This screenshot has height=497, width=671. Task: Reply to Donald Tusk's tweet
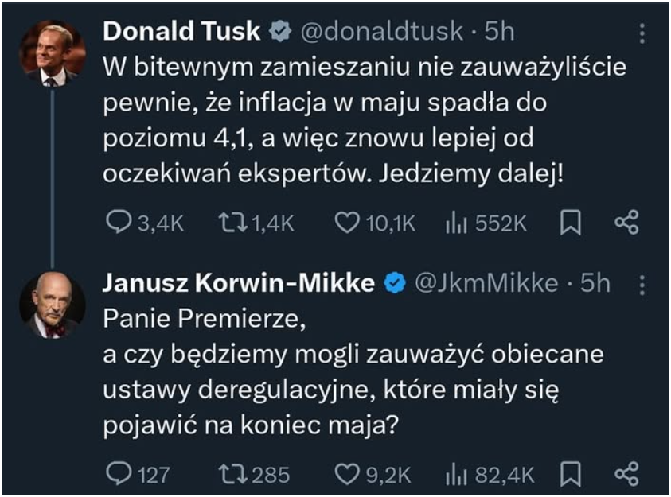(119, 224)
